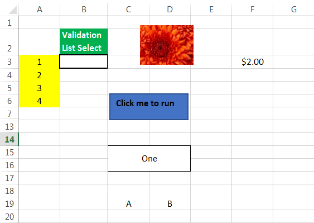Click yellow cell containing 1
314x223 pixels.
(40, 61)
